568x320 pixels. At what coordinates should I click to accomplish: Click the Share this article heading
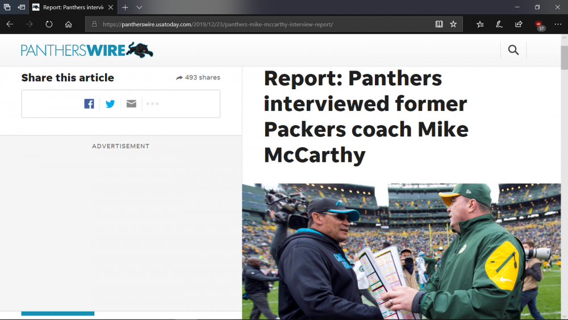tap(68, 77)
